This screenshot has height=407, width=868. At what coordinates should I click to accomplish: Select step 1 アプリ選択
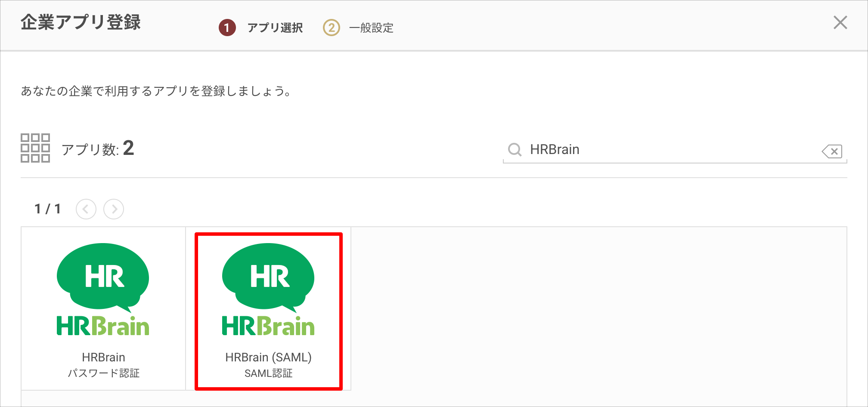point(261,28)
